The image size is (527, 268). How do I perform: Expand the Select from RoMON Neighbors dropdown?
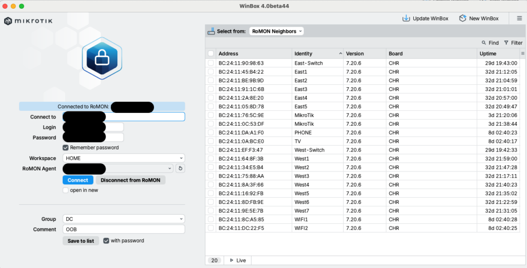coord(276,31)
